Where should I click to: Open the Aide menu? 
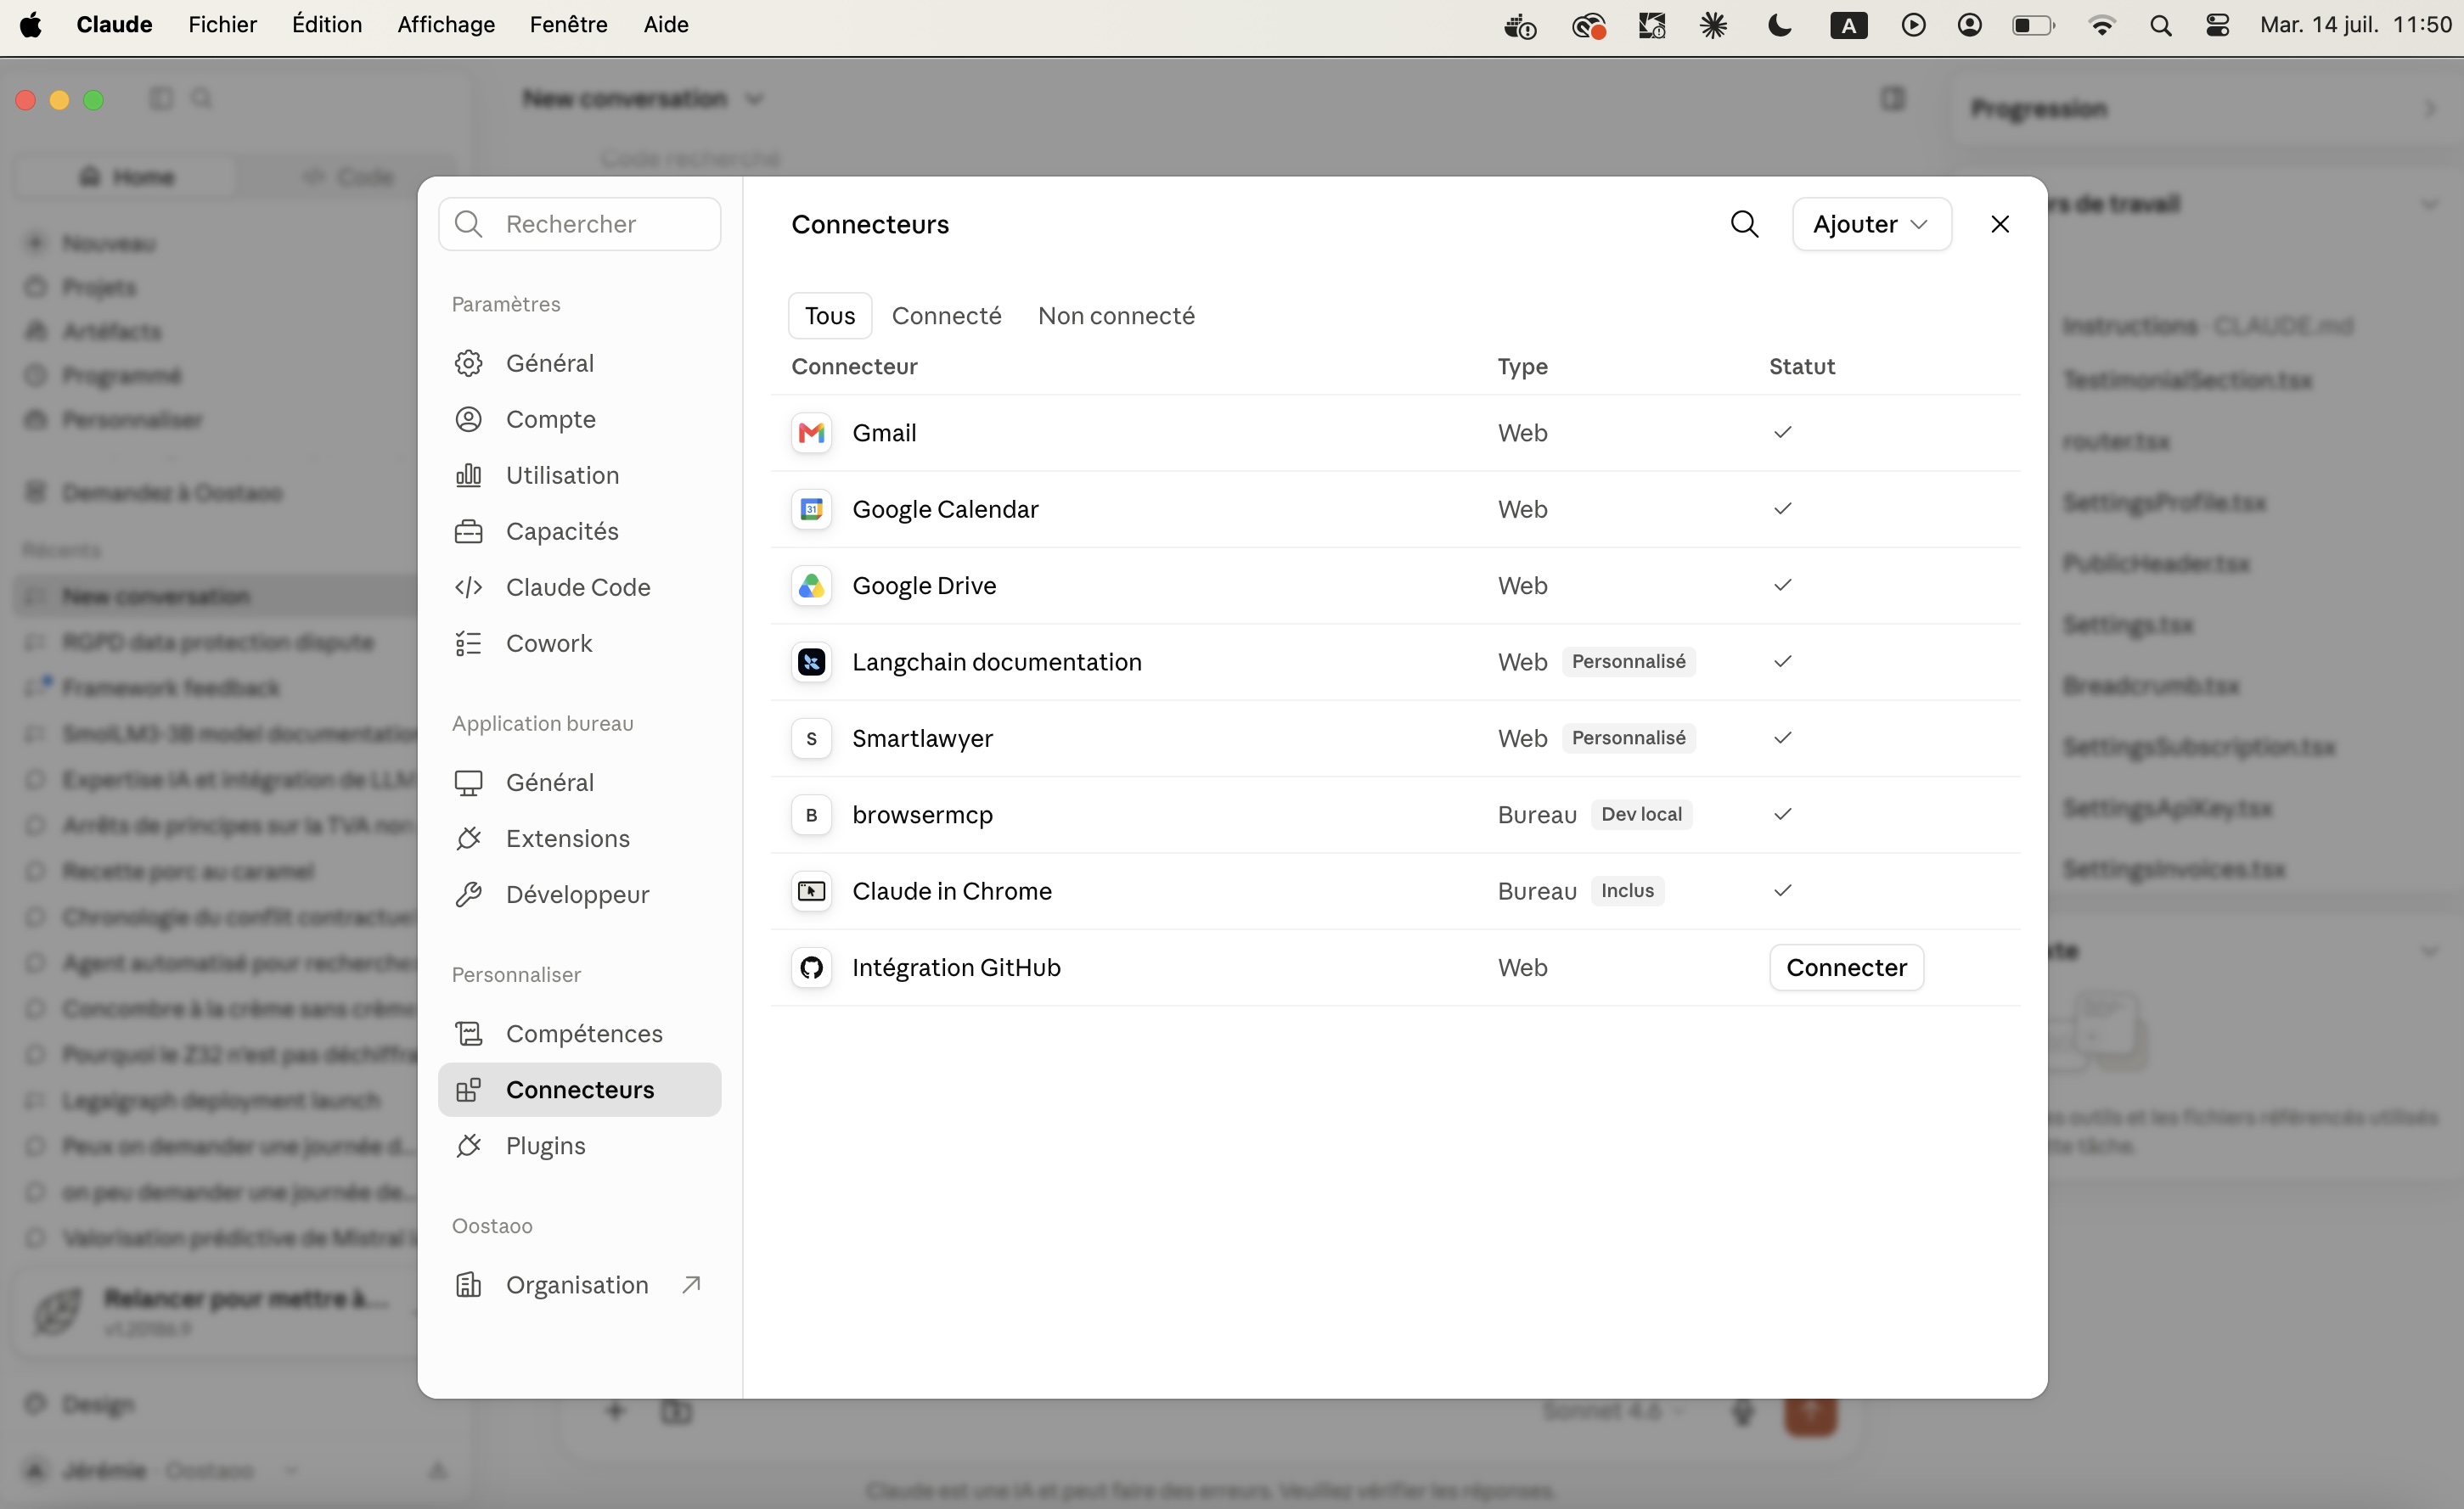pyautogui.click(x=665, y=24)
